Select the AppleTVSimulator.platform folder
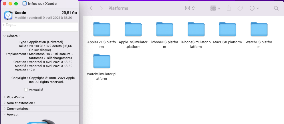 pyautogui.click(x=133, y=29)
